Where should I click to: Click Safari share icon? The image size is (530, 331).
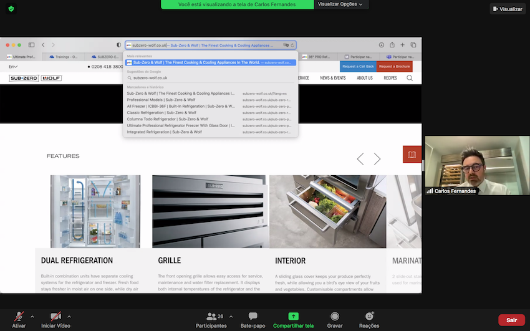(392, 45)
